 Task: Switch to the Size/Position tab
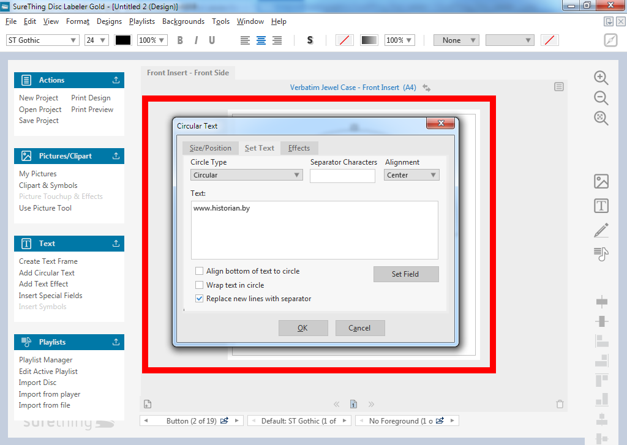tap(210, 148)
